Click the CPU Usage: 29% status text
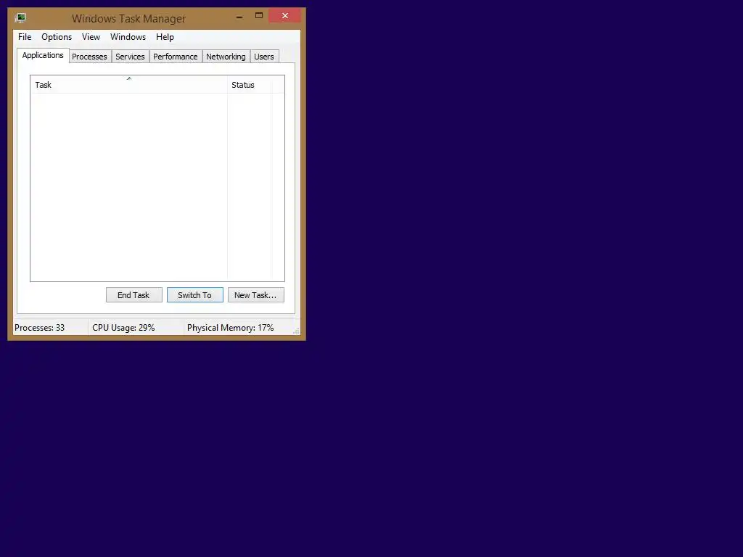The height and width of the screenshot is (557, 743). pos(123,328)
